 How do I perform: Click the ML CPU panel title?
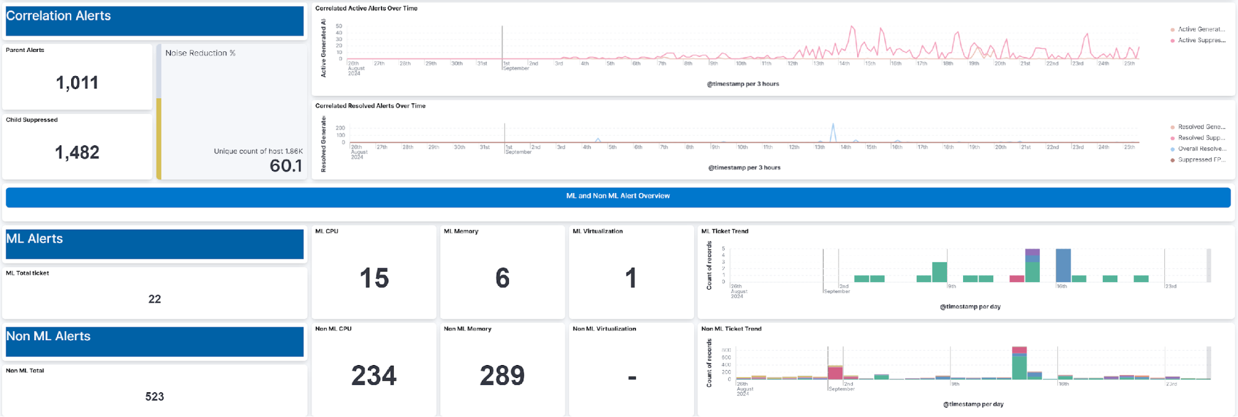click(x=326, y=231)
